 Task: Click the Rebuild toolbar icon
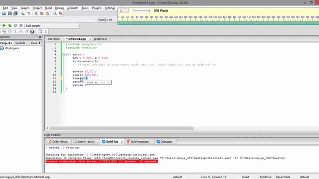coord(15,25)
